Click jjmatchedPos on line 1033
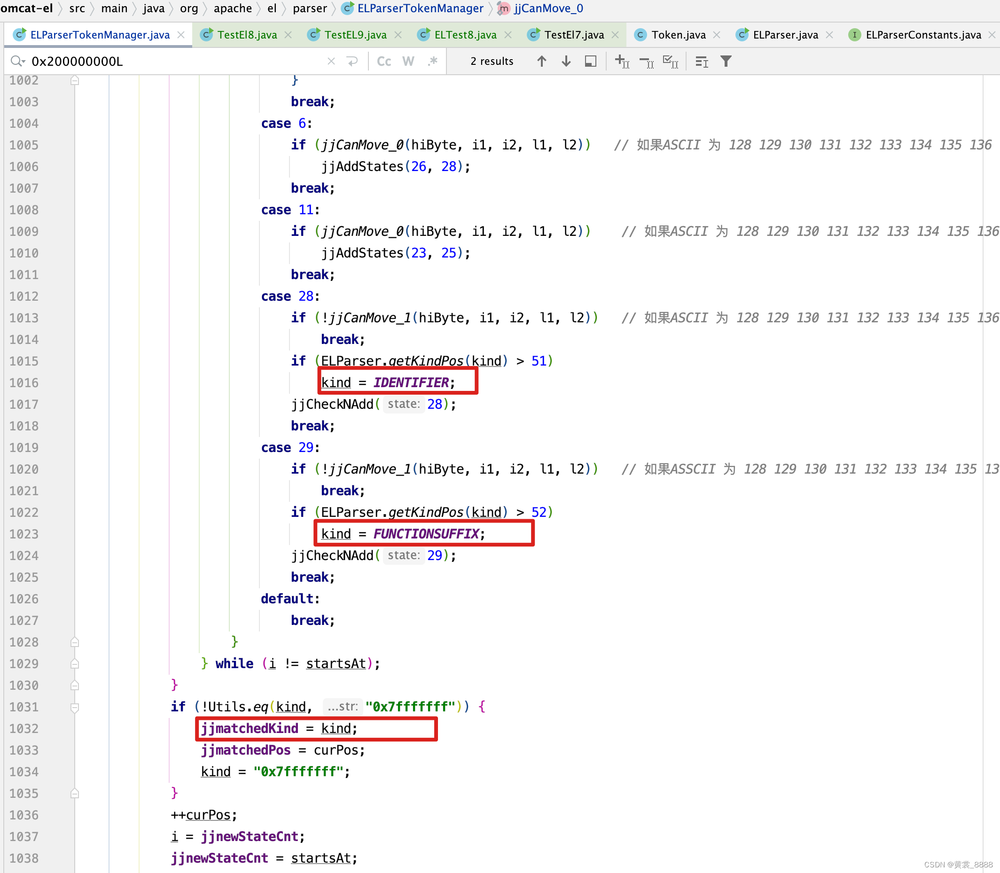 246,750
